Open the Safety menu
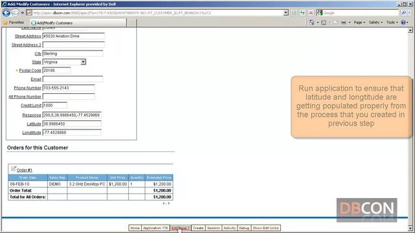The image size is (415, 233). pyautogui.click(x=375, y=23)
